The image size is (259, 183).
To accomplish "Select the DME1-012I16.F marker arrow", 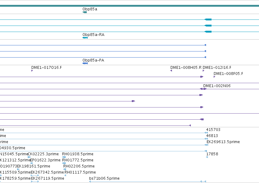I will [204, 71].
